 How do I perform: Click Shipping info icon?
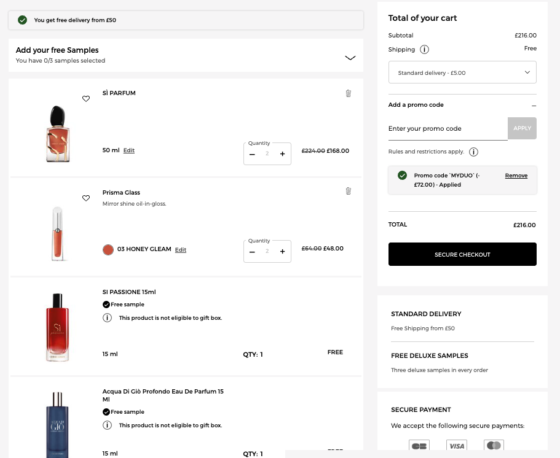tap(424, 50)
